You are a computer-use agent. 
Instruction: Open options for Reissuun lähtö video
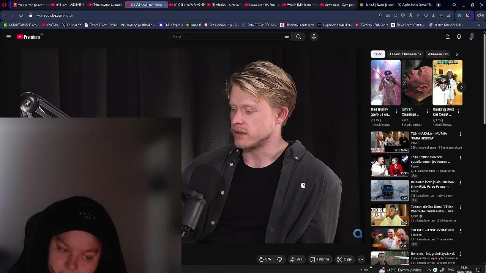coord(460,183)
